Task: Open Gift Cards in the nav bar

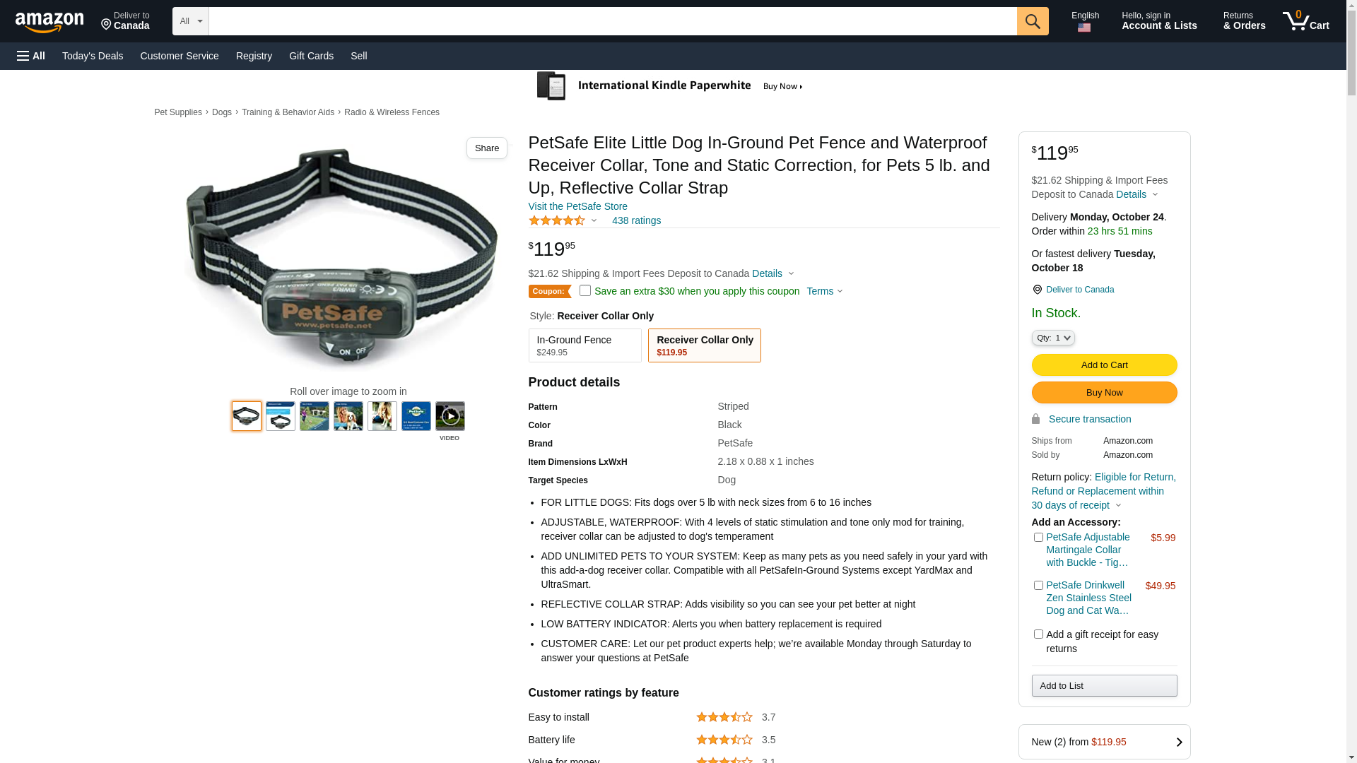Action: point(311,56)
